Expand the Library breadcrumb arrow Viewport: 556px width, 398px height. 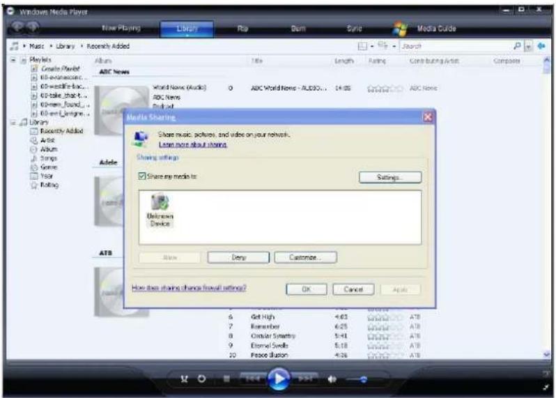52,46
